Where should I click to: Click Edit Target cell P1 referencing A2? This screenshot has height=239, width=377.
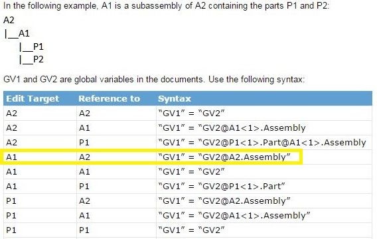pos(11,200)
